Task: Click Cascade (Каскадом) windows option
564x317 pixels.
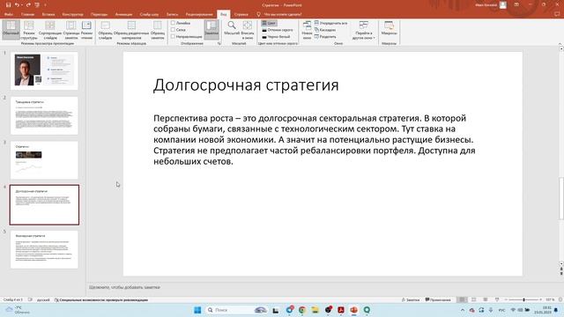Action: tap(325, 30)
